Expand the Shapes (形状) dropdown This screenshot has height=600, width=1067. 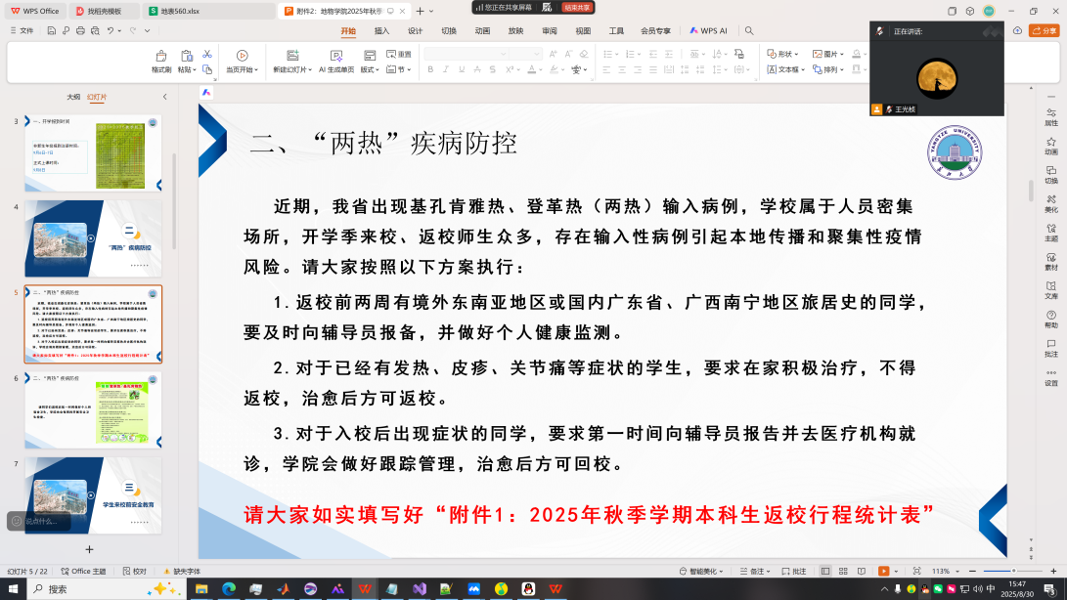[783, 54]
